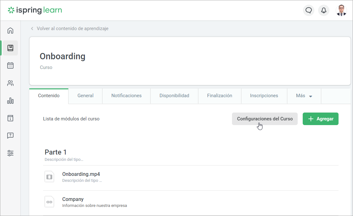
Task: Switch to the Notificaciones tab
Action: click(x=126, y=96)
